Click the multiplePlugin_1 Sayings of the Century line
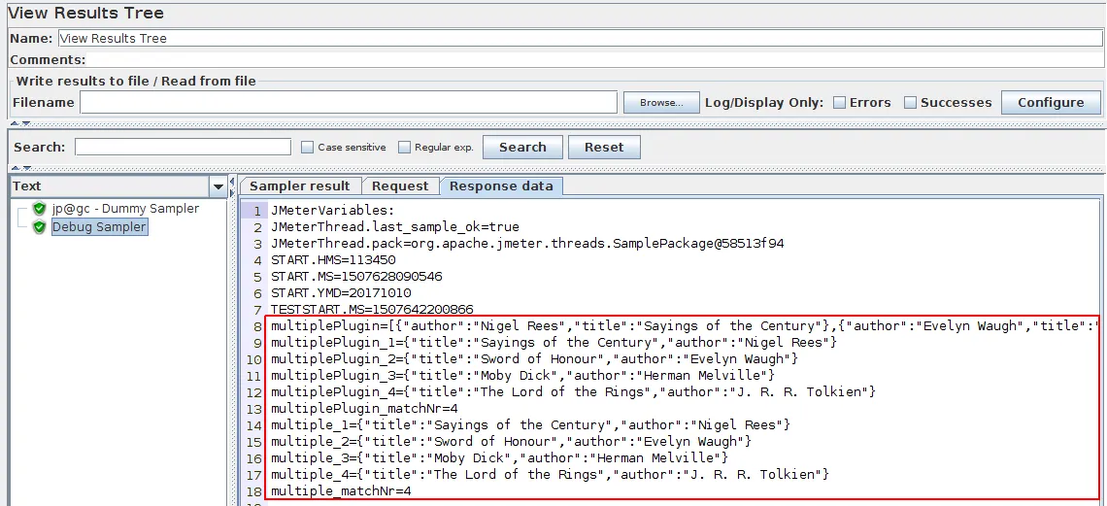 point(553,342)
